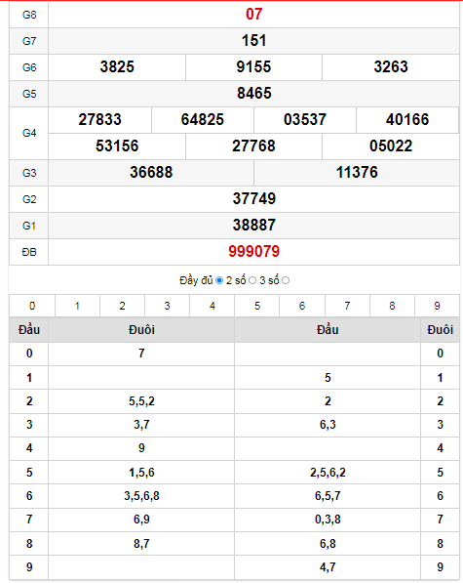Image resolution: width=463 pixels, height=583 pixels.
Task: Choose digit 5 in the number filter row
Action: tap(257, 306)
